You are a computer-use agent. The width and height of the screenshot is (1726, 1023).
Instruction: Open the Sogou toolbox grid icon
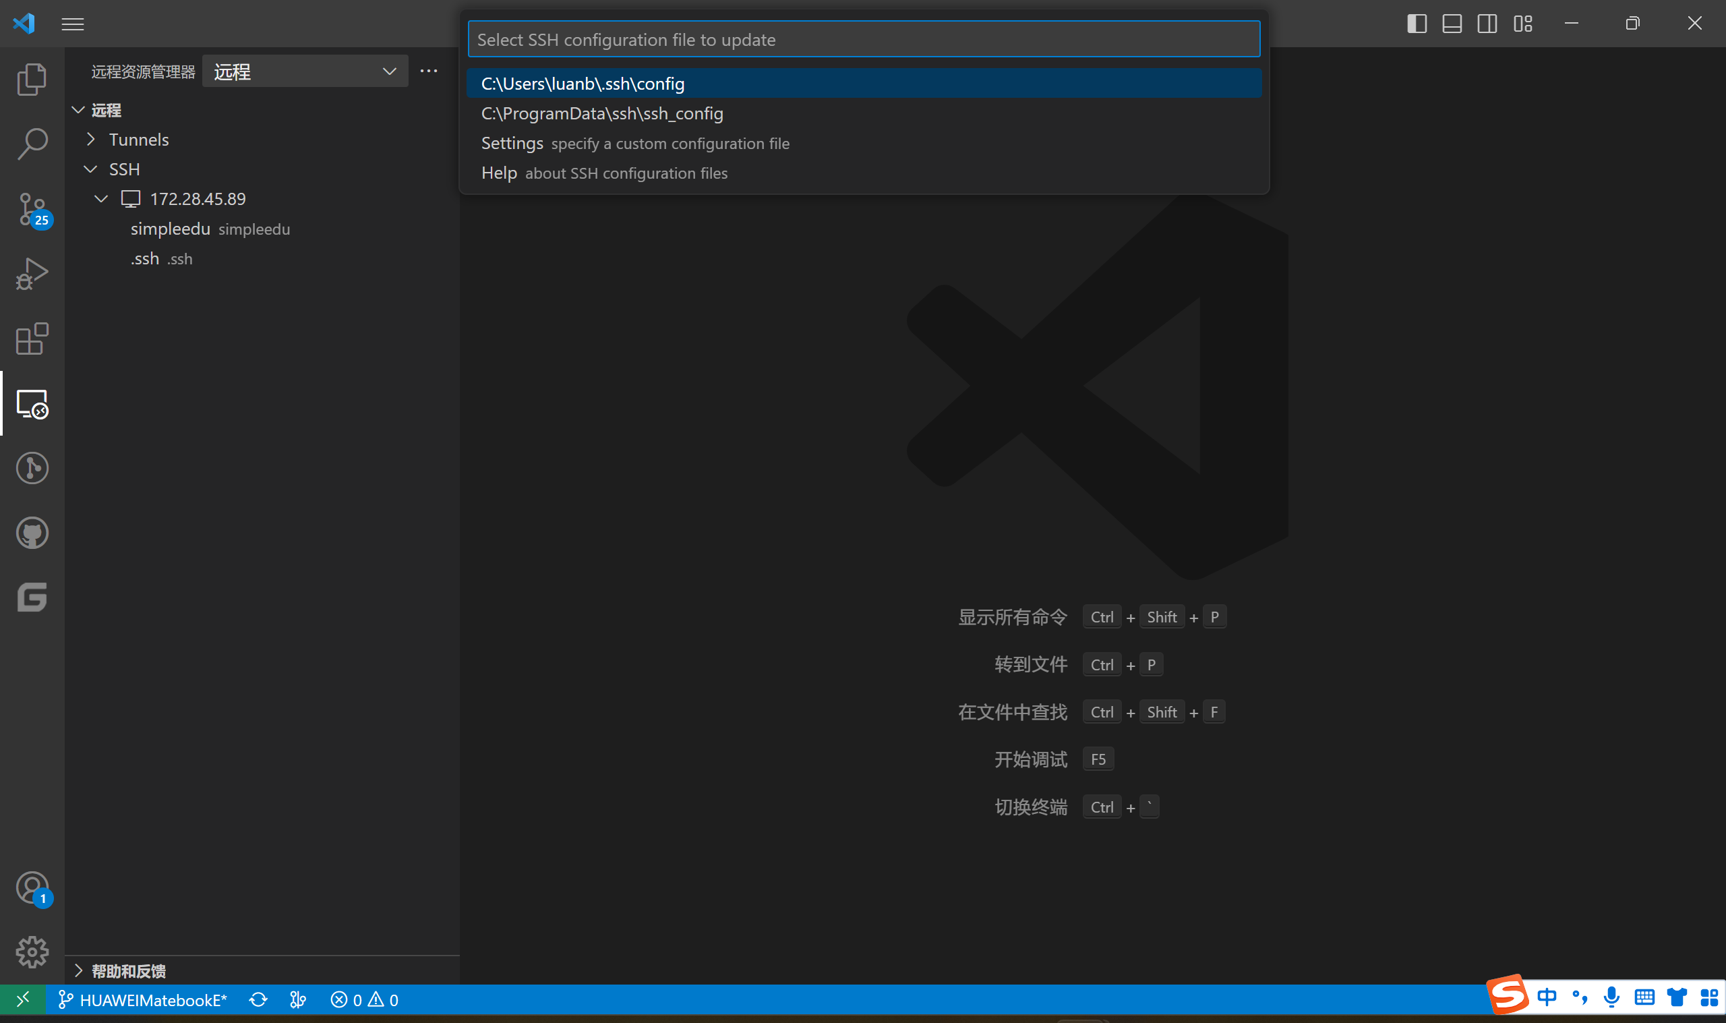click(1709, 997)
